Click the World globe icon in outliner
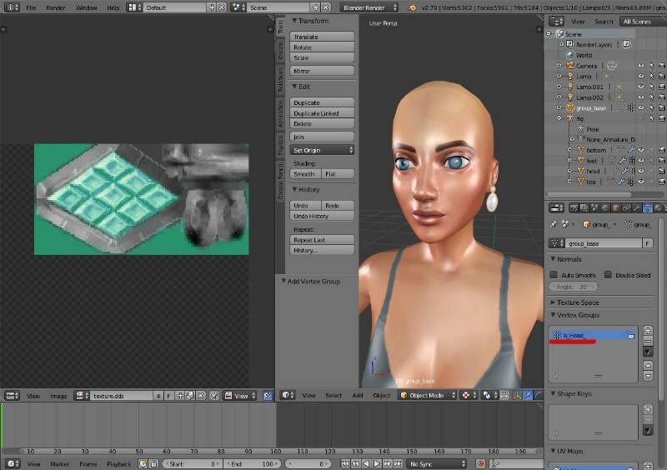Image resolution: width=667 pixels, height=470 pixels. (x=570, y=55)
